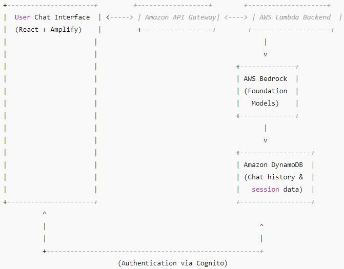Viewport: 344px width, 269px height.
Task: Click the purple word "session"
Action: (x=266, y=189)
